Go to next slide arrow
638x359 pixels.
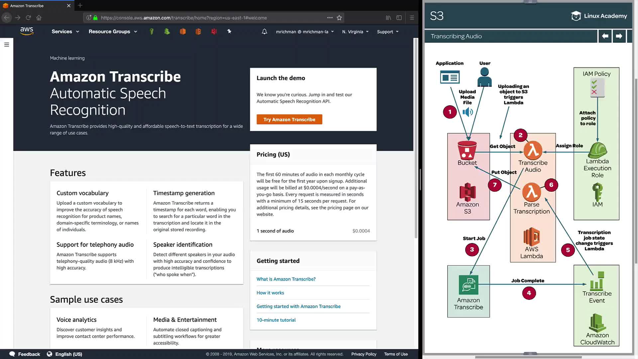pos(619,36)
